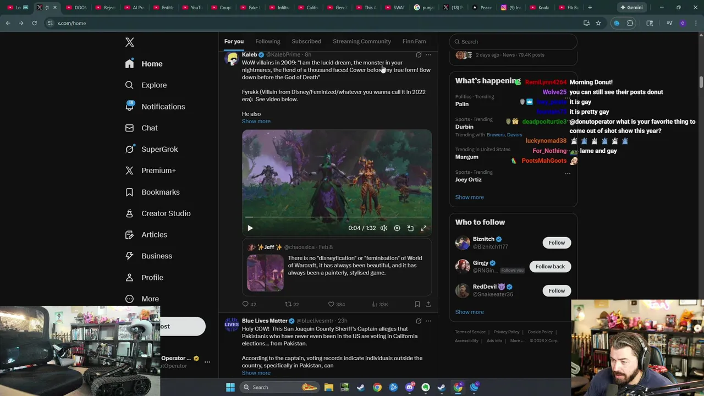This screenshot has width=704, height=396.
Task: Select the For you tab
Action: 234,41
